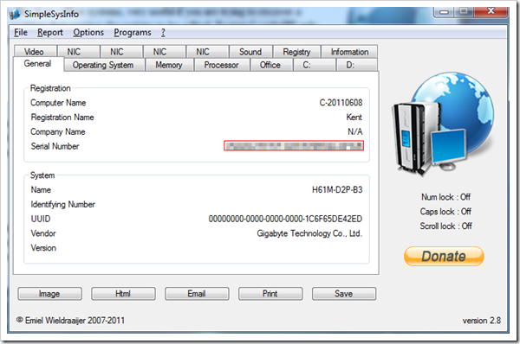Click the Scroll lock : Off status
Screen dimensions: 520x344
pyautogui.click(x=445, y=226)
